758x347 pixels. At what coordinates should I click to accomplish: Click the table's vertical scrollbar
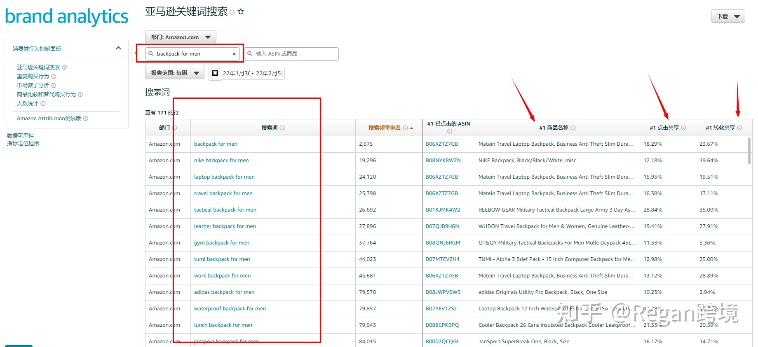[749, 151]
